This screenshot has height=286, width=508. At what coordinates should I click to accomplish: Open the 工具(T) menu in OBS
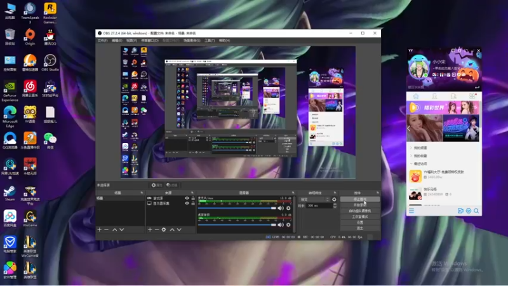[x=210, y=41]
